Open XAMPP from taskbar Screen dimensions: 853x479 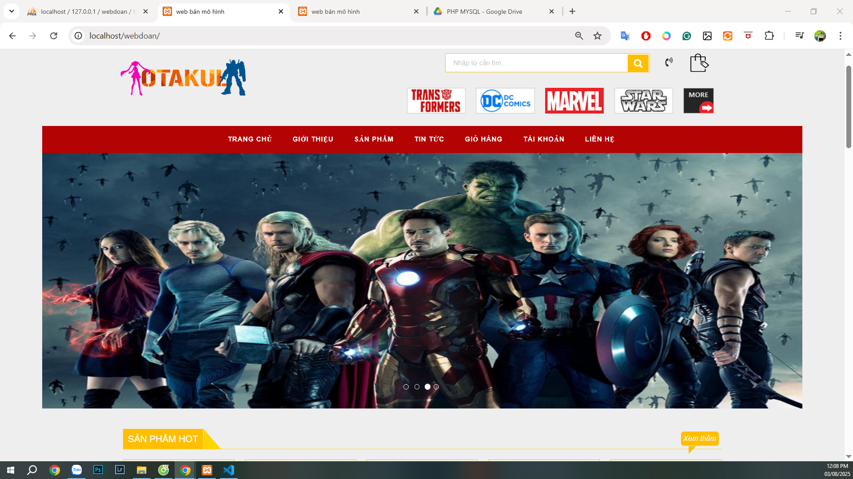(207, 470)
